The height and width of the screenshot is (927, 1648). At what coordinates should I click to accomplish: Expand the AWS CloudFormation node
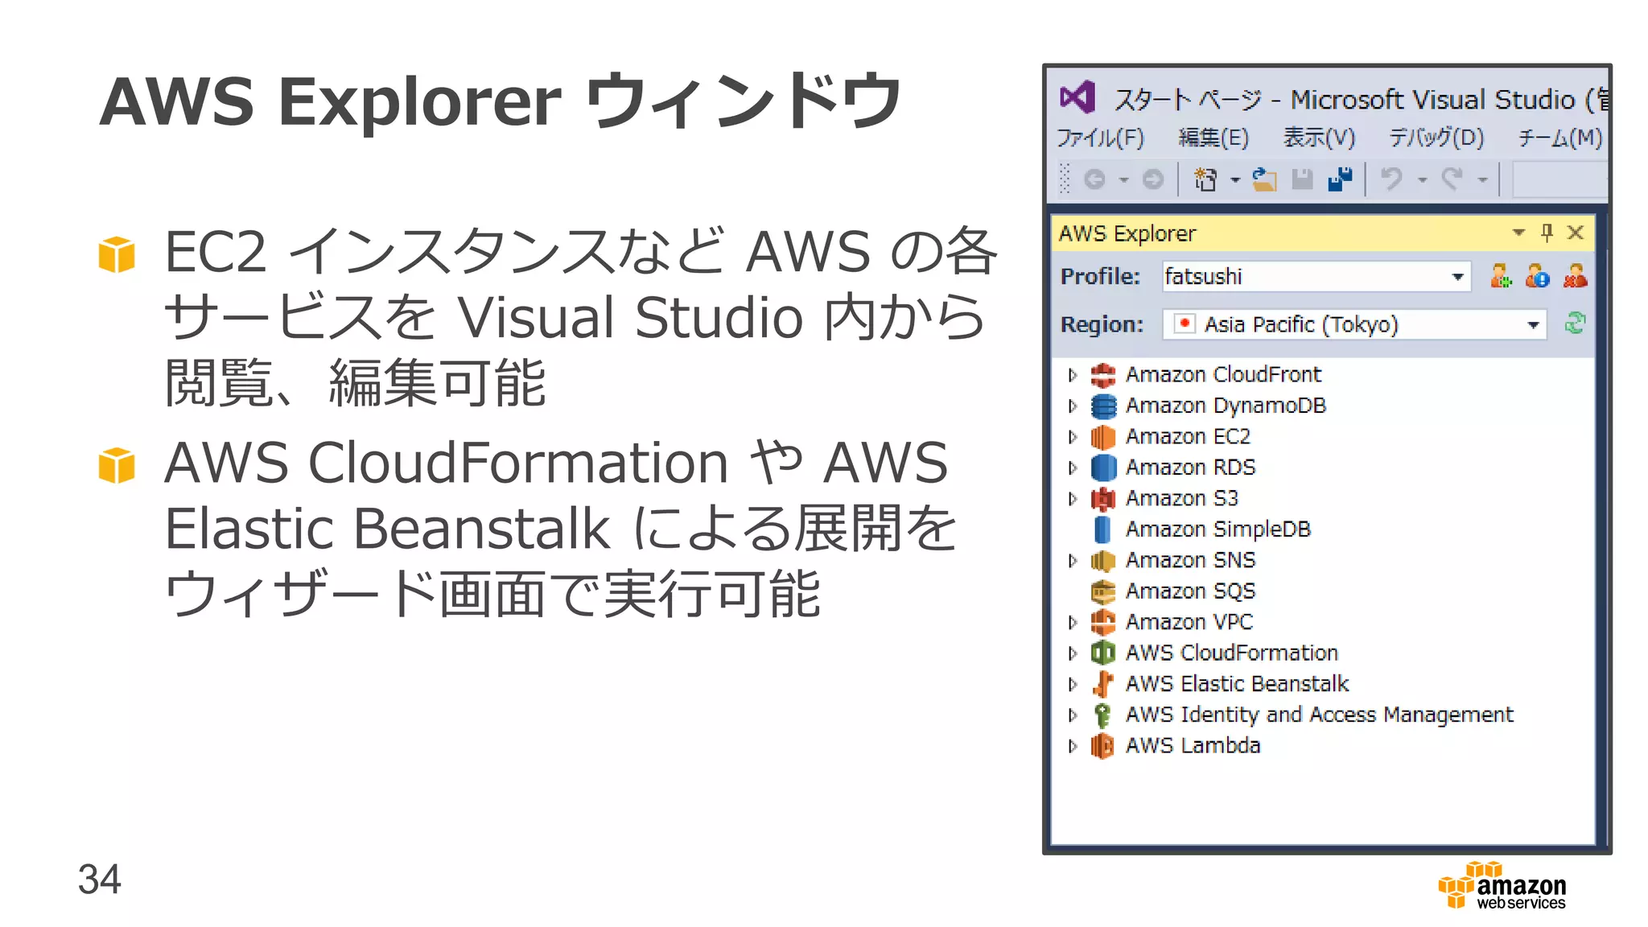tap(1073, 653)
